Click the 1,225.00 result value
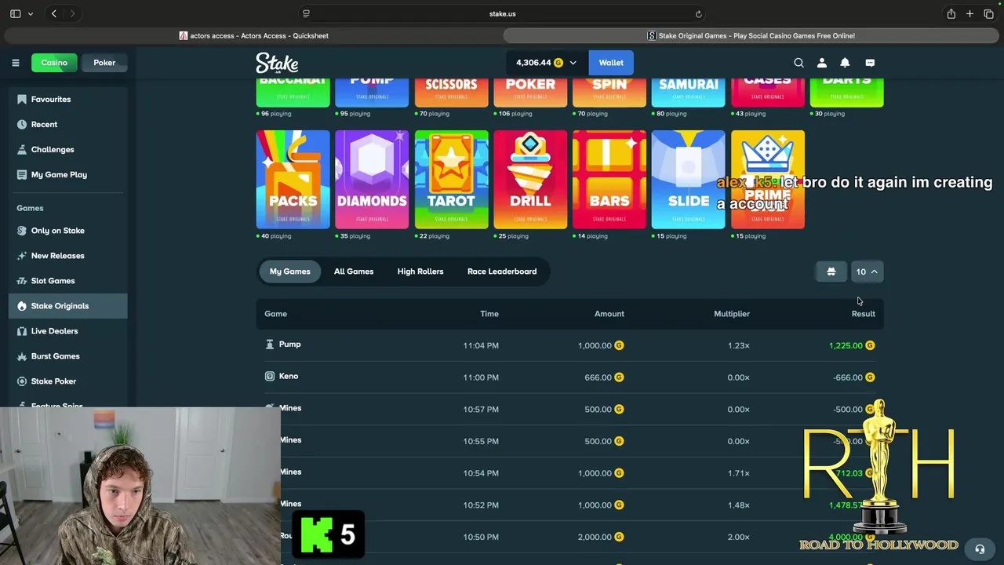Image resolution: width=1004 pixels, height=565 pixels. (846, 345)
